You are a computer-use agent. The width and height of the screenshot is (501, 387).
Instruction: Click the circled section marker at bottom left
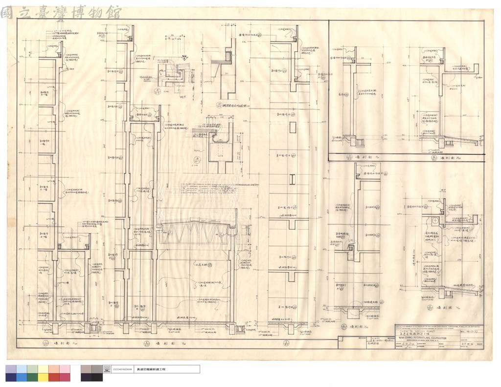[46, 344]
